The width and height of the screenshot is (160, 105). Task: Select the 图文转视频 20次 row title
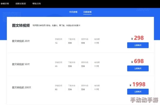pos(21,41)
